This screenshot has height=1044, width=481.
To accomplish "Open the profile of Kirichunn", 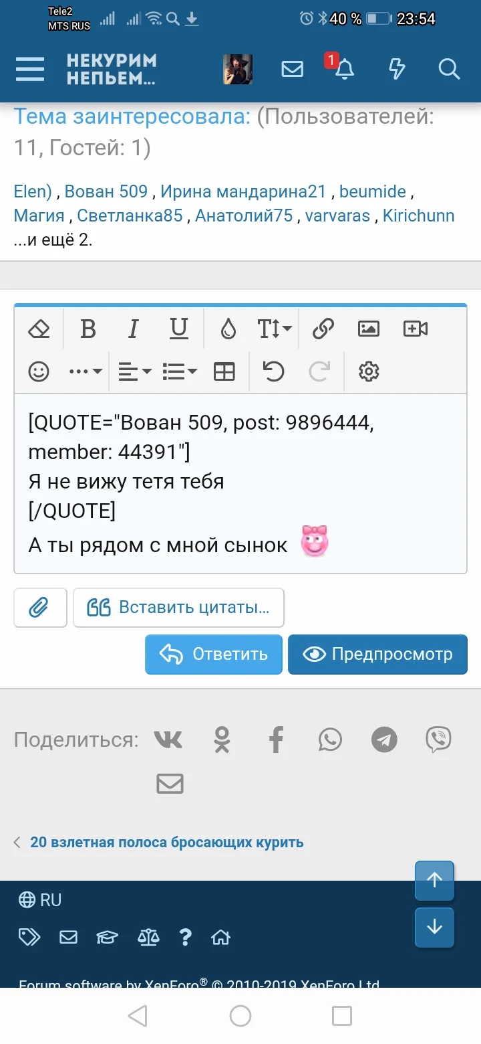I will click(419, 216).
